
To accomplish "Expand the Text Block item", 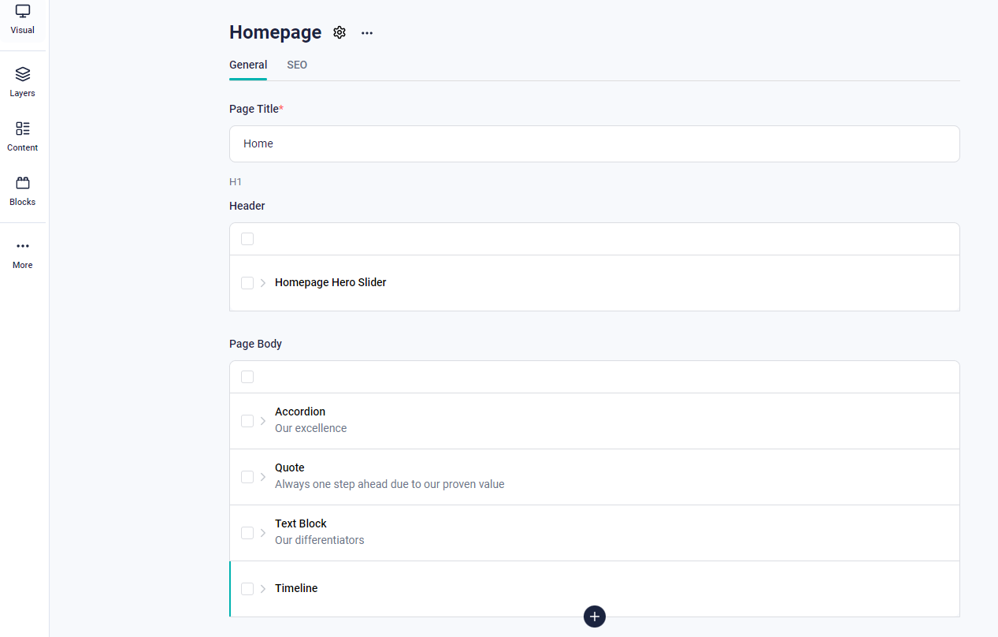I will [x=263, y=533].
